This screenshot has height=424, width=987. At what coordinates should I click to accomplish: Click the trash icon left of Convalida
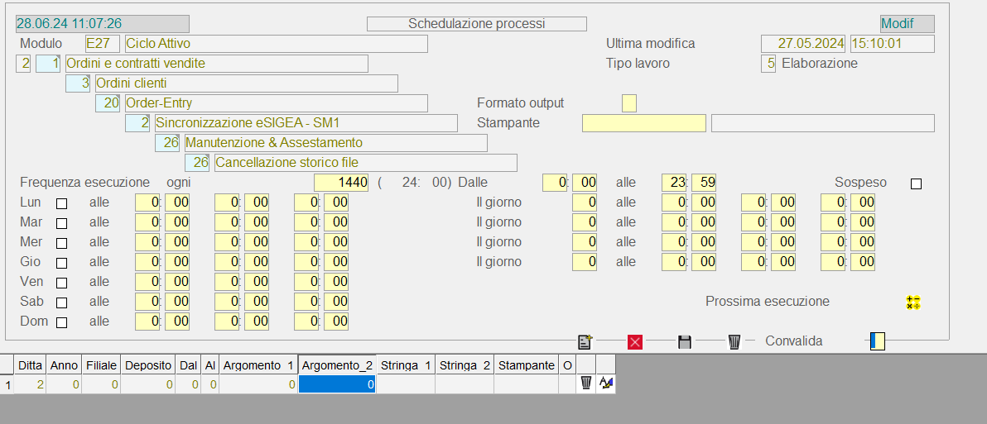click(734, 341)
